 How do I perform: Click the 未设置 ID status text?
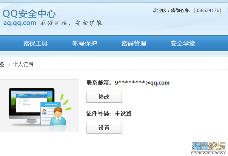(123, 114)
